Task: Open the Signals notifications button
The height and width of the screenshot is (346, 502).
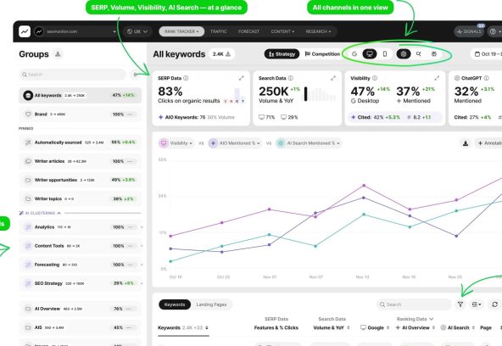Action: 469,31
